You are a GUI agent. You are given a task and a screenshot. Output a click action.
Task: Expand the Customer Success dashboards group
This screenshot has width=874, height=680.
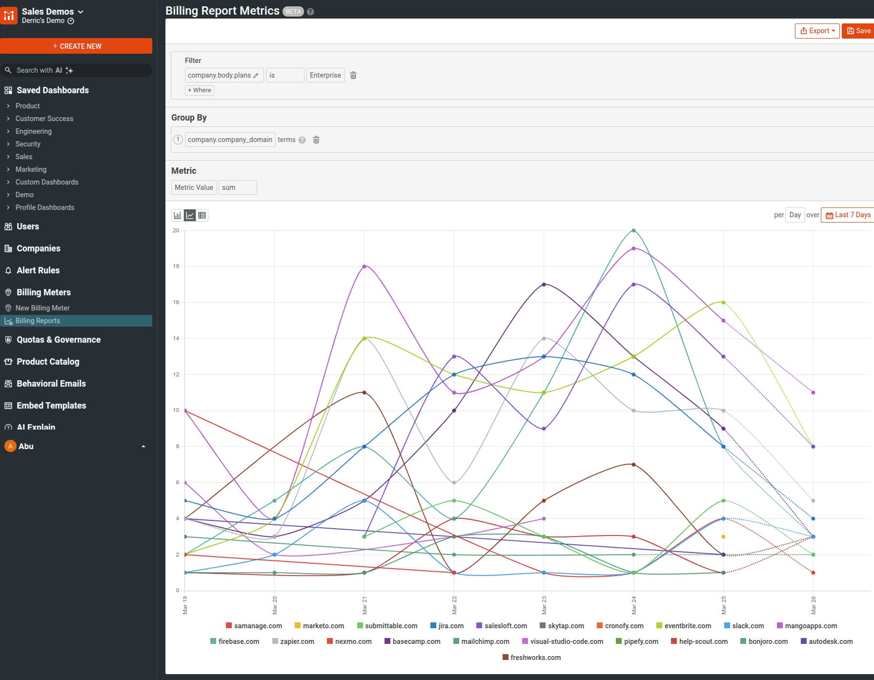44,118
